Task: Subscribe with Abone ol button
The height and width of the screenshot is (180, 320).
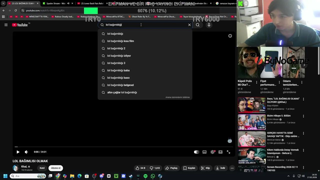Action: point(56,168)
